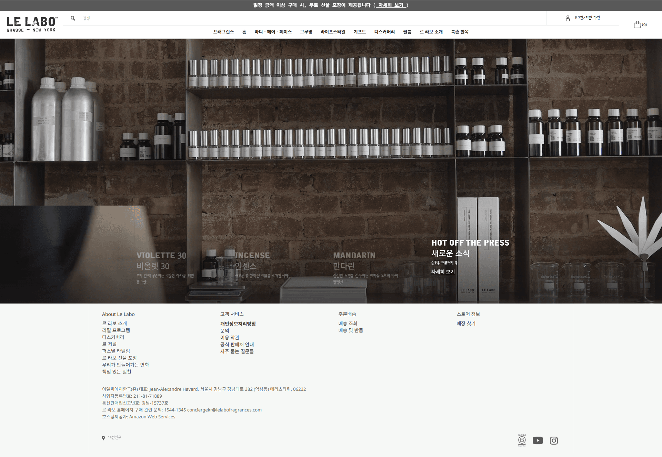Open footer link 르 저널

pos(109,344)
